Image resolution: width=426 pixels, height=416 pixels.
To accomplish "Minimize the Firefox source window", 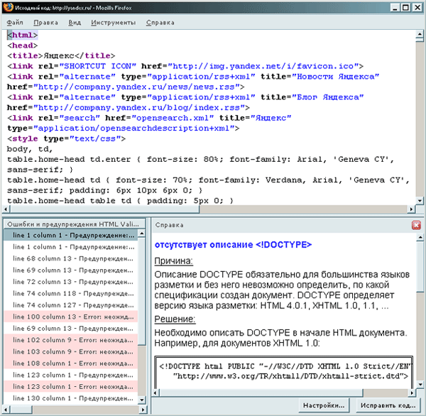I will (x=395, y=7).
